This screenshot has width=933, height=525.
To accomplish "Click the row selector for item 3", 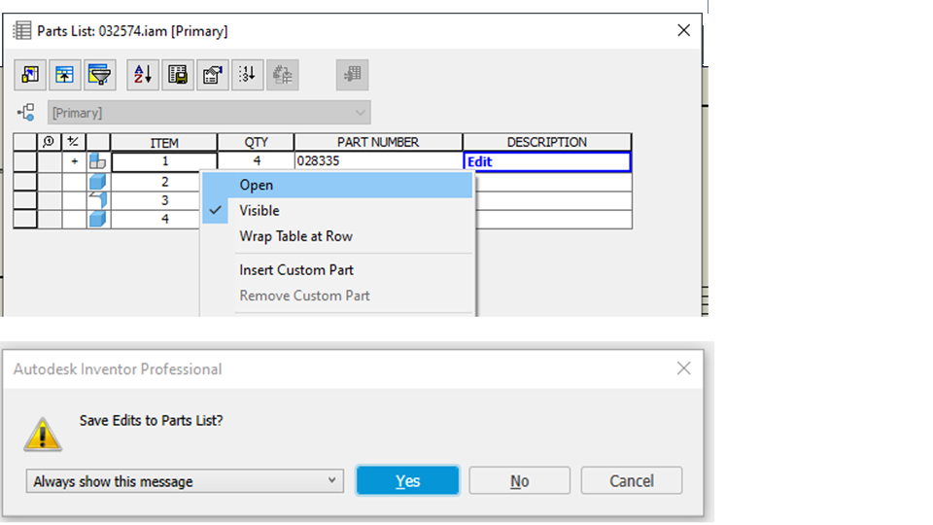I will 25,200.
